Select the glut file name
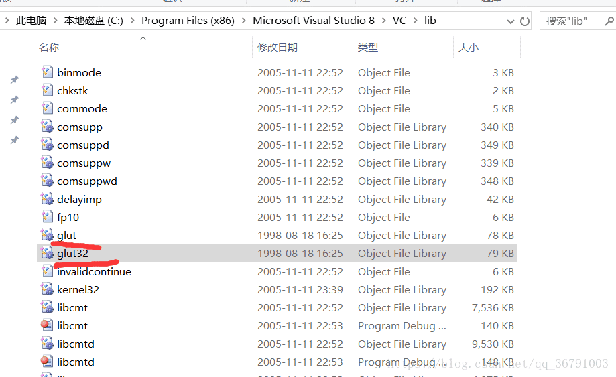The image size is (616, 377). [67, 236]
